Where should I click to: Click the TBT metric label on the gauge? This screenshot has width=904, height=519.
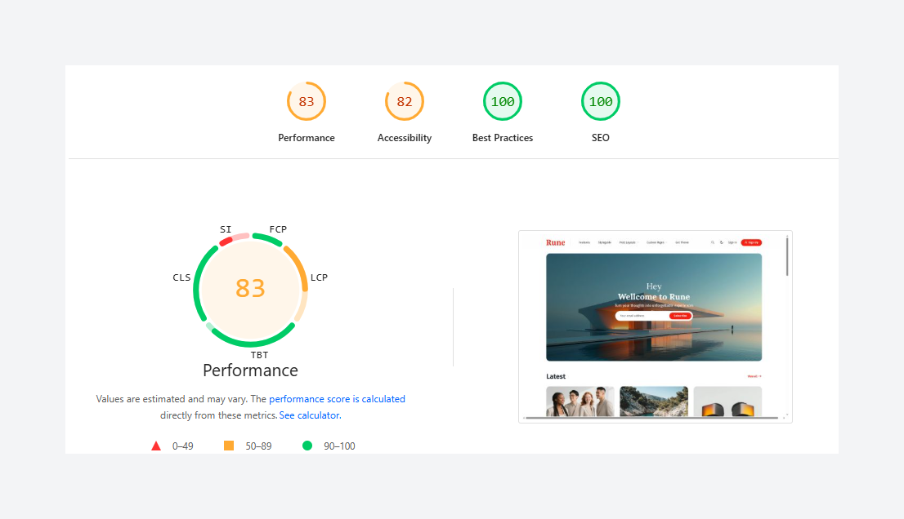[x=259, y=355]
